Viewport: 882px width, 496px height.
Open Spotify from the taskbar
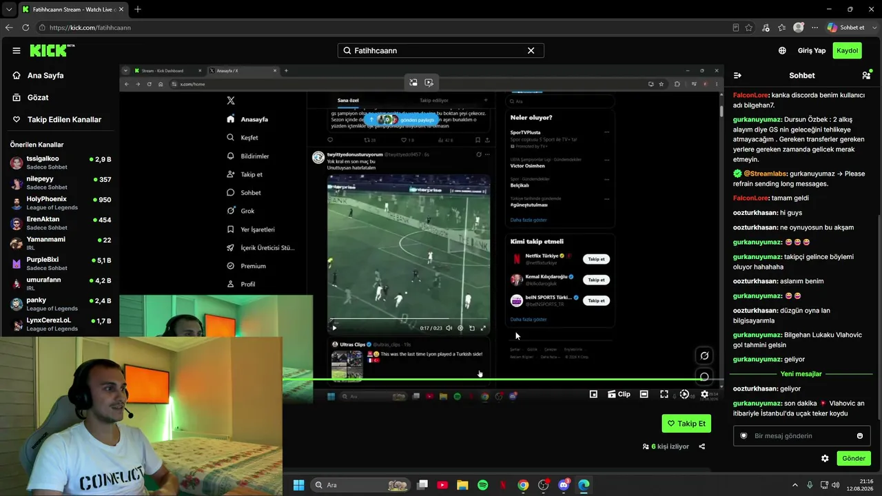click(482, 485)
